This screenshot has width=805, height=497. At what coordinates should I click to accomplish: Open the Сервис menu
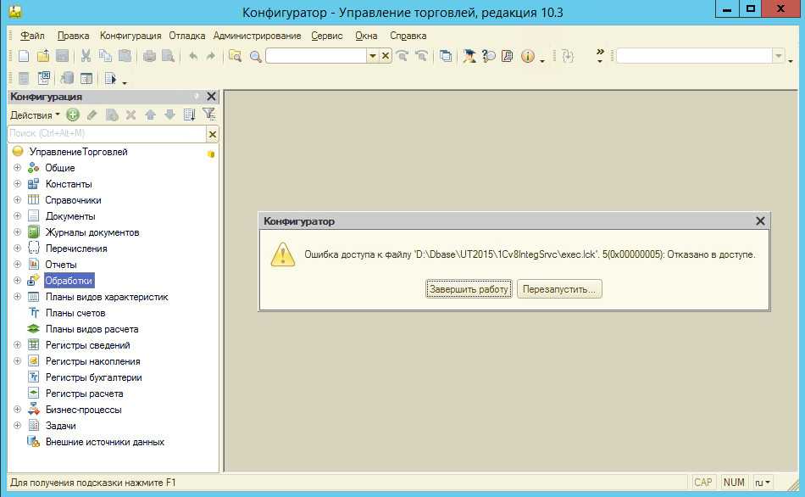[327, 36]
